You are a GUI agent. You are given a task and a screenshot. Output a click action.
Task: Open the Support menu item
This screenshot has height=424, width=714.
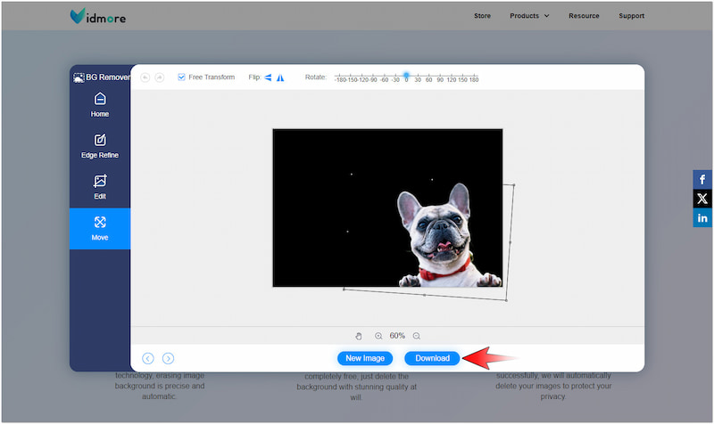(631, 16)
